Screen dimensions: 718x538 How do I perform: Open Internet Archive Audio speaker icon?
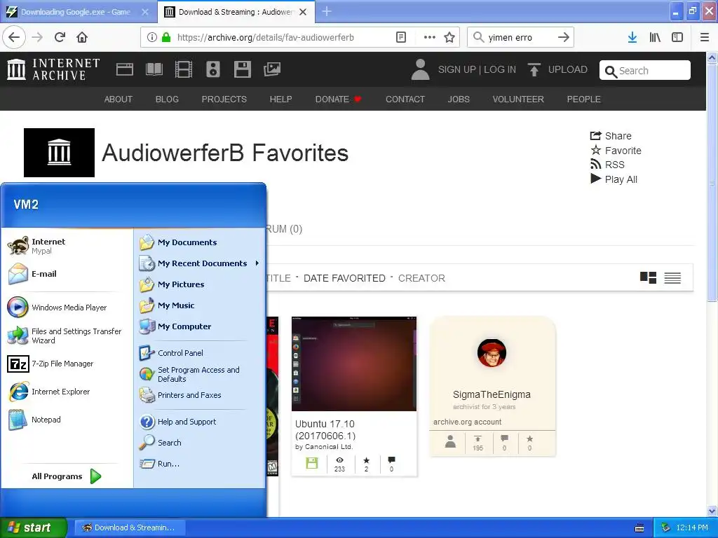pyautogui.click(x=213, y=69)
